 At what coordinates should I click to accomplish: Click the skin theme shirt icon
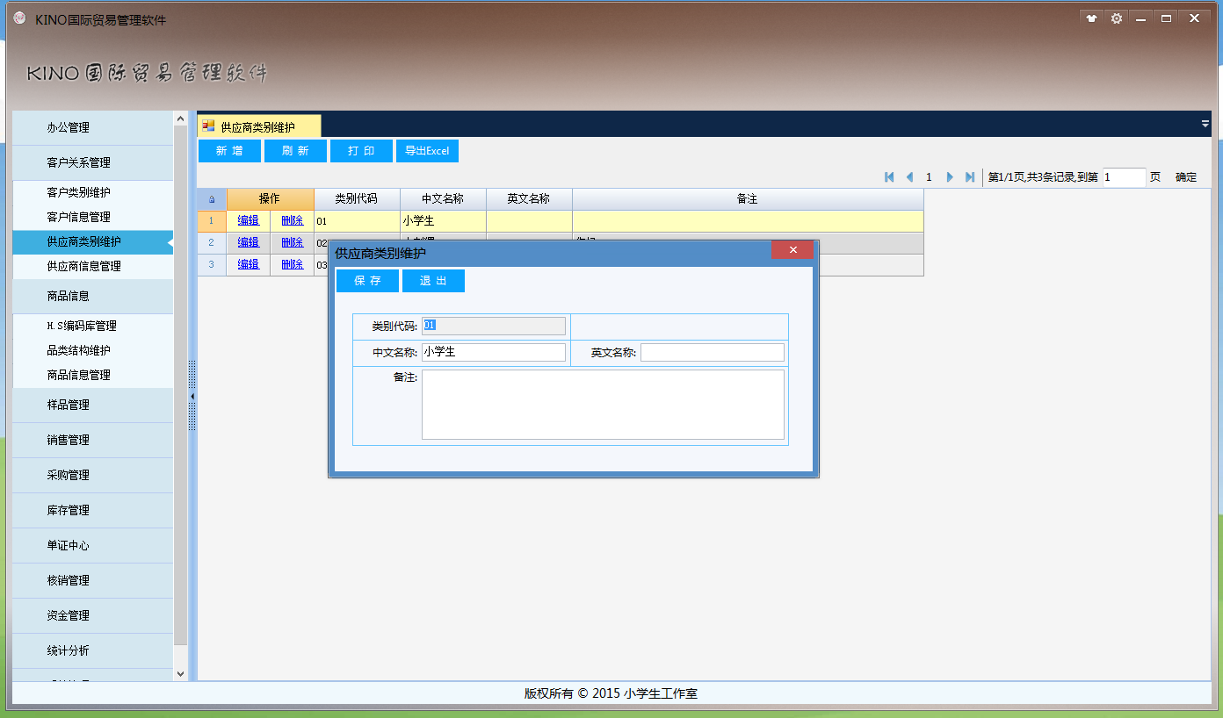pos(1091,18)
